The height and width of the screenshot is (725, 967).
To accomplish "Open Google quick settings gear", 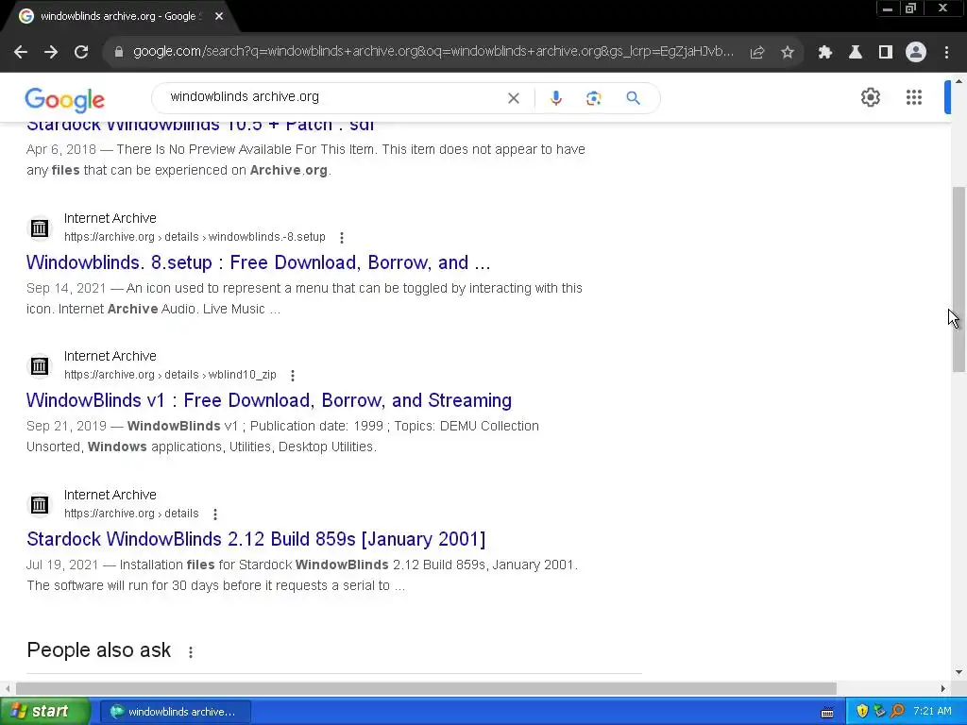I will 870,97.
